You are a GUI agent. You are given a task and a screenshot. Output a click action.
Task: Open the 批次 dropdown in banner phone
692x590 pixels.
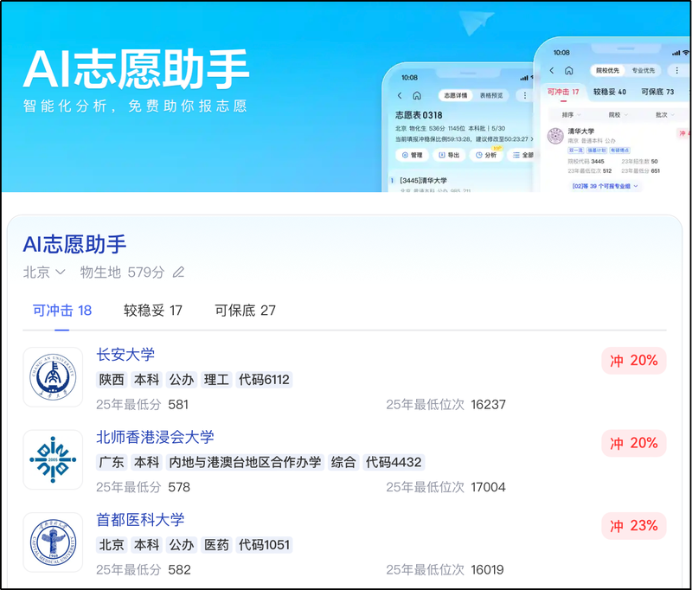664,115
